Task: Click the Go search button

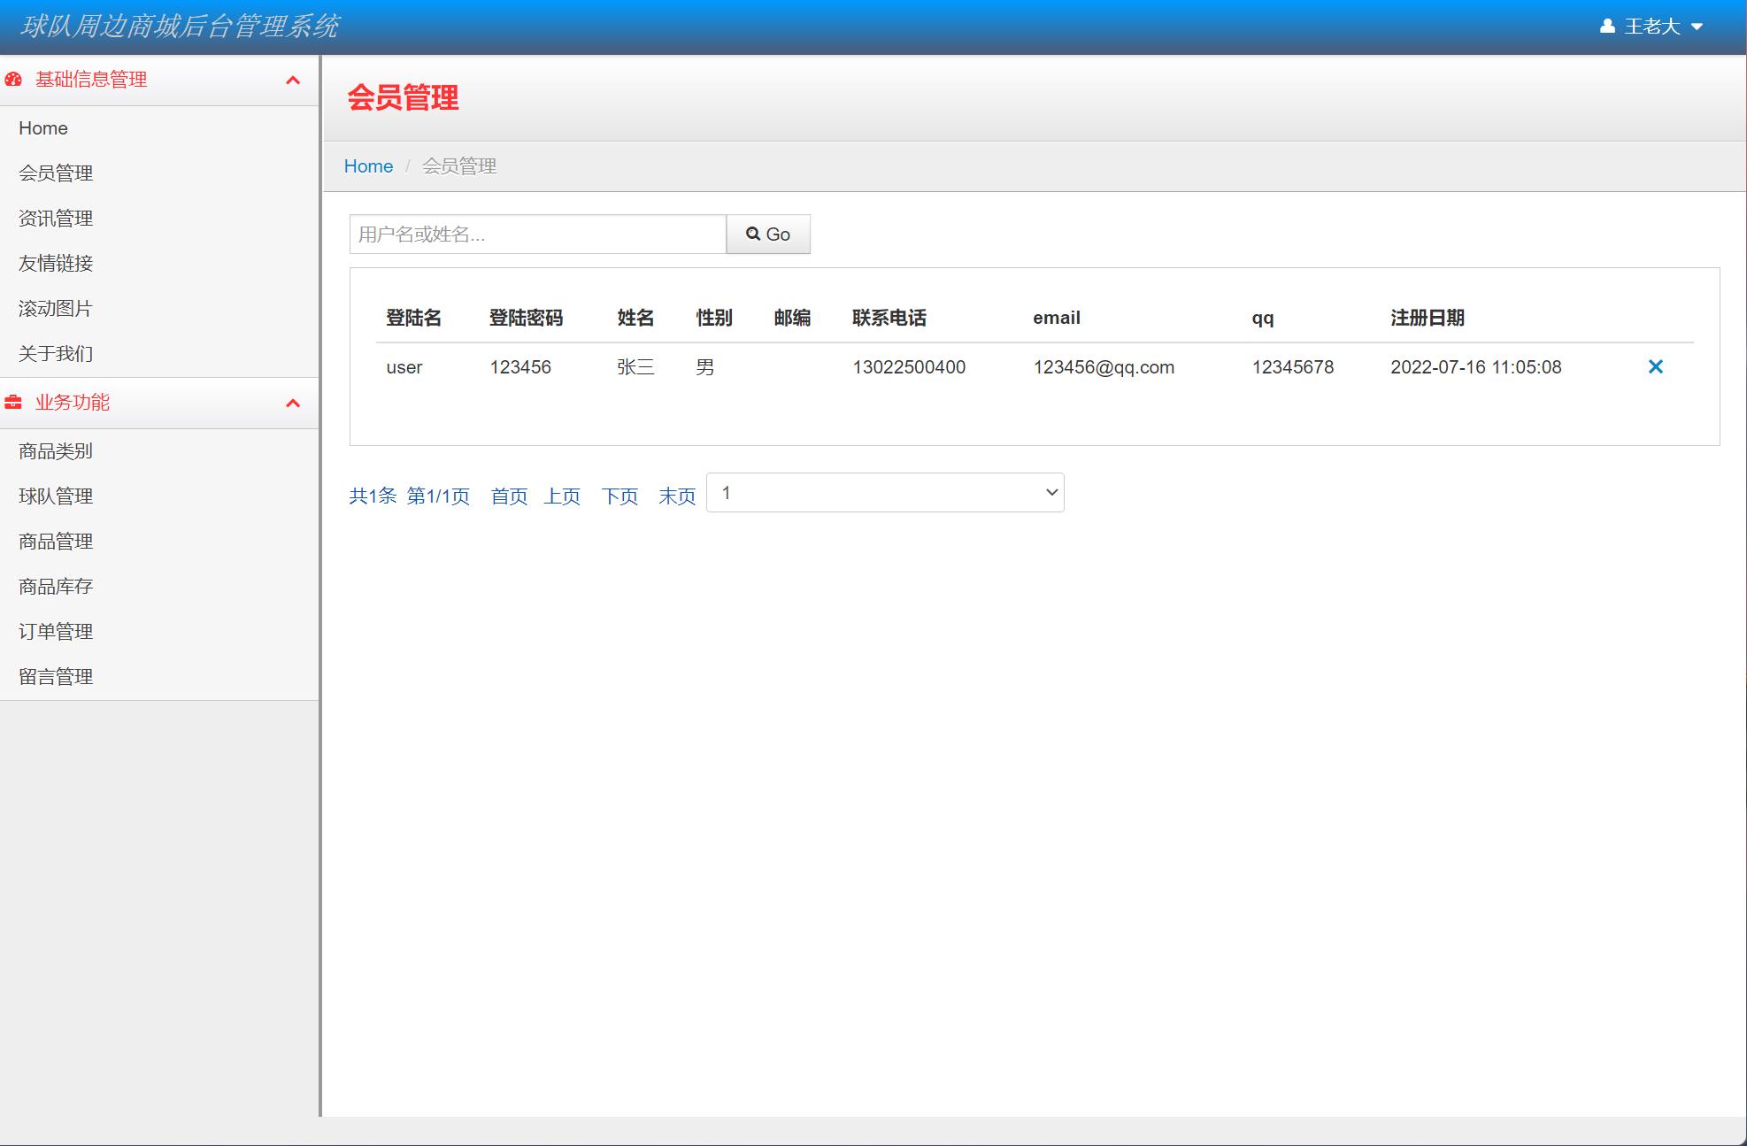Action: (x=767, y=234)
